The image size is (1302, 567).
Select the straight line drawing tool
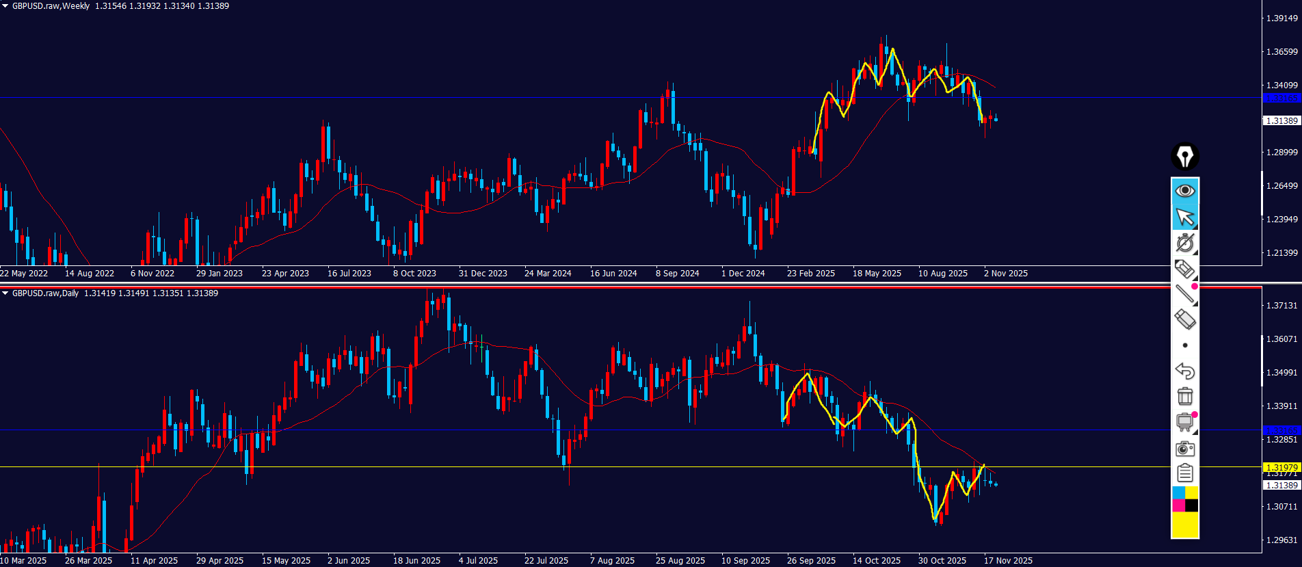[1184, 294]
